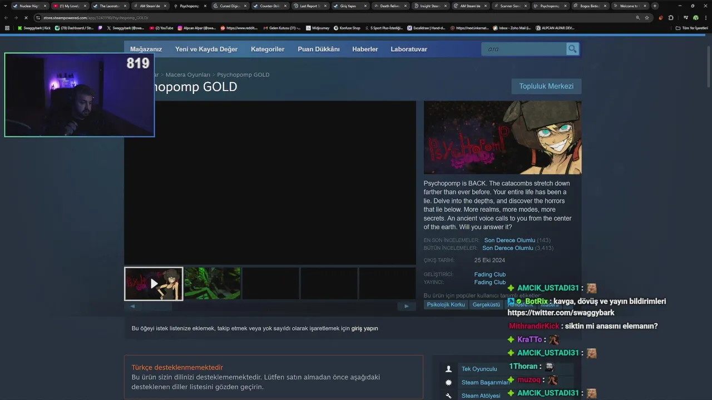This screenshot has height=400, width=712.
Task: Open the YouTube bookmark
Action: coord(161,28)
